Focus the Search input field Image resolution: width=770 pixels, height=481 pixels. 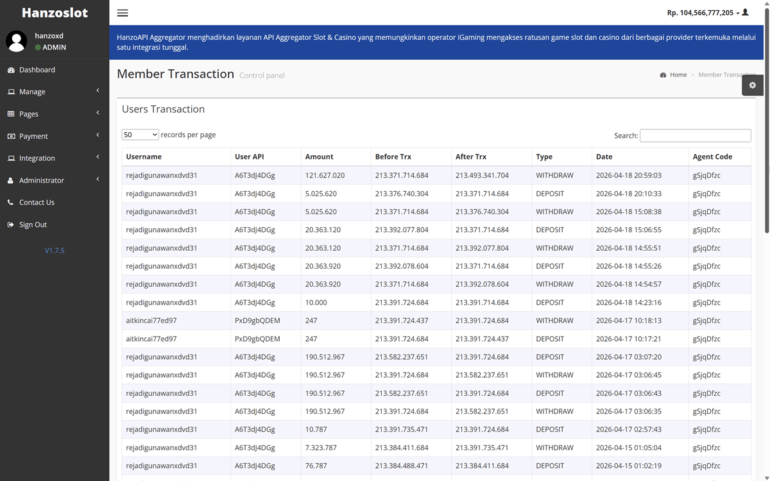(695, 135)
